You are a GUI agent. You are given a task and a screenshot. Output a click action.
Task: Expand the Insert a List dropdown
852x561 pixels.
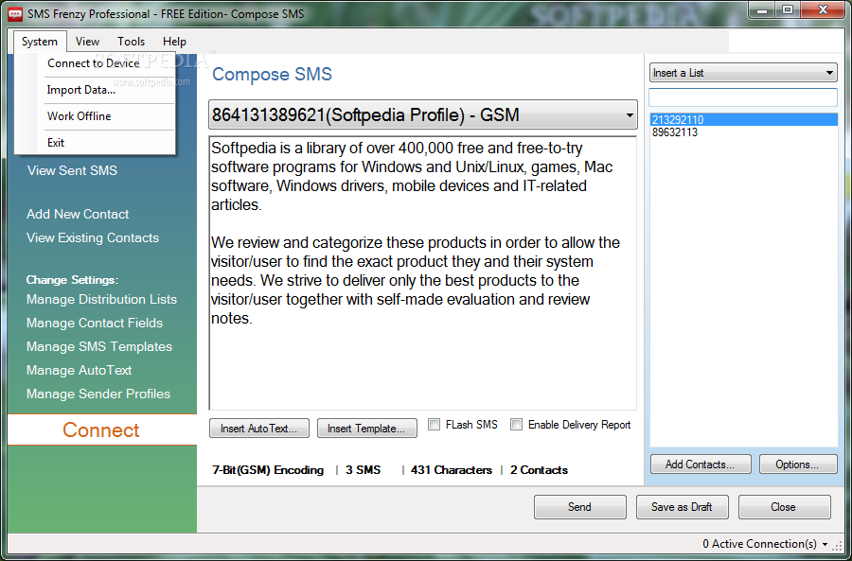point(743,73)
